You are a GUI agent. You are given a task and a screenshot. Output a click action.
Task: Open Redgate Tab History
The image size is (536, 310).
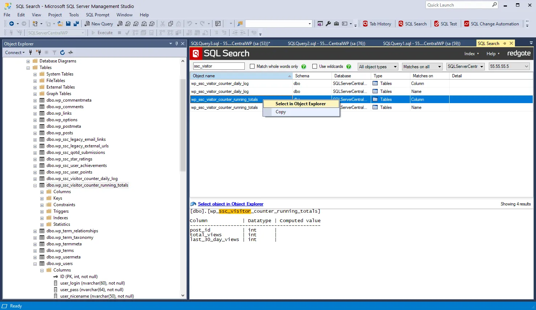tap(377, 24)
